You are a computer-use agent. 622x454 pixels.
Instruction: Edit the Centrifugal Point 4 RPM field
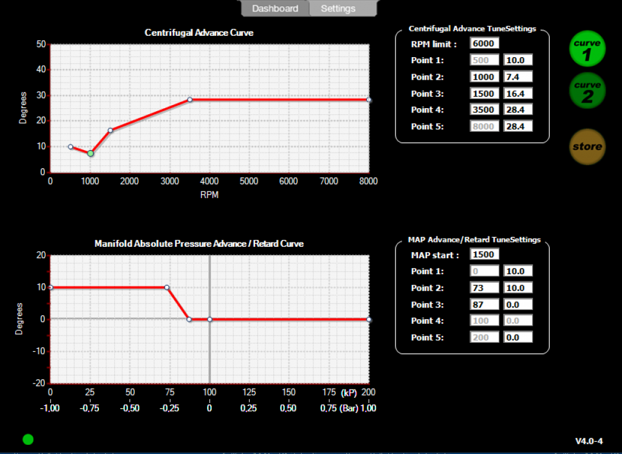click(484, 110)
